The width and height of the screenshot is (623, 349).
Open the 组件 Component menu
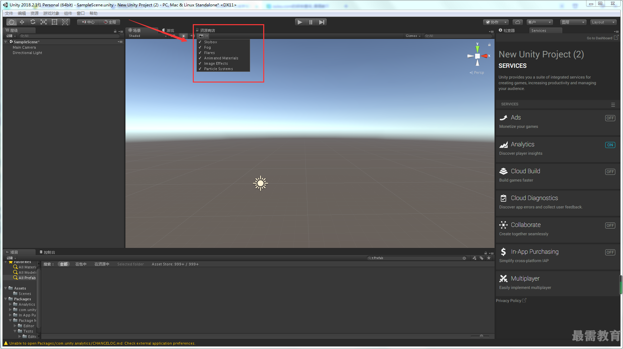tap(68, 13)
